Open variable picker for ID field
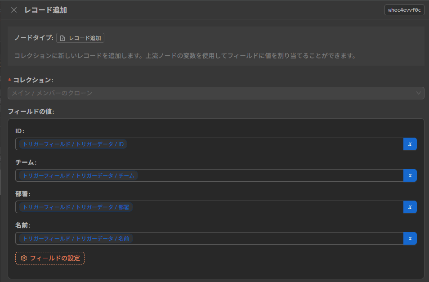The height and width of the screenshot is (282, 429). point(410,144)
